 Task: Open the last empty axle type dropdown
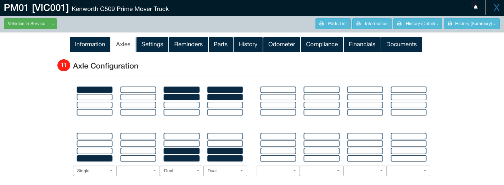(x=408, y=171)
